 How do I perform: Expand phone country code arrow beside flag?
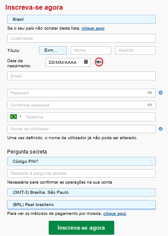point(20,116)
